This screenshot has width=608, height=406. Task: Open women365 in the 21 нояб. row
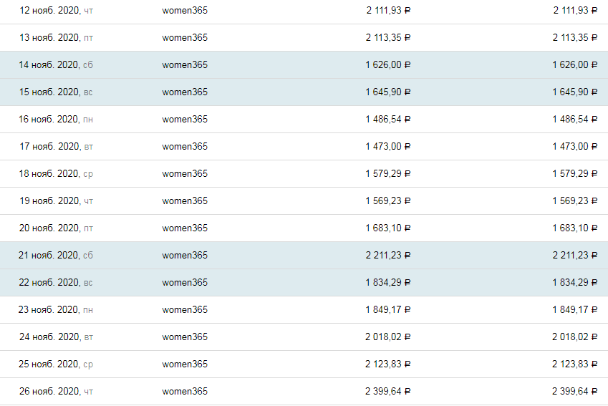coord(185,255)
